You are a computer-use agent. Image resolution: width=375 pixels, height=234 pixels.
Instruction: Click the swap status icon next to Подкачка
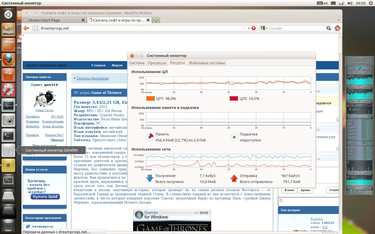[x=234, y=137]
